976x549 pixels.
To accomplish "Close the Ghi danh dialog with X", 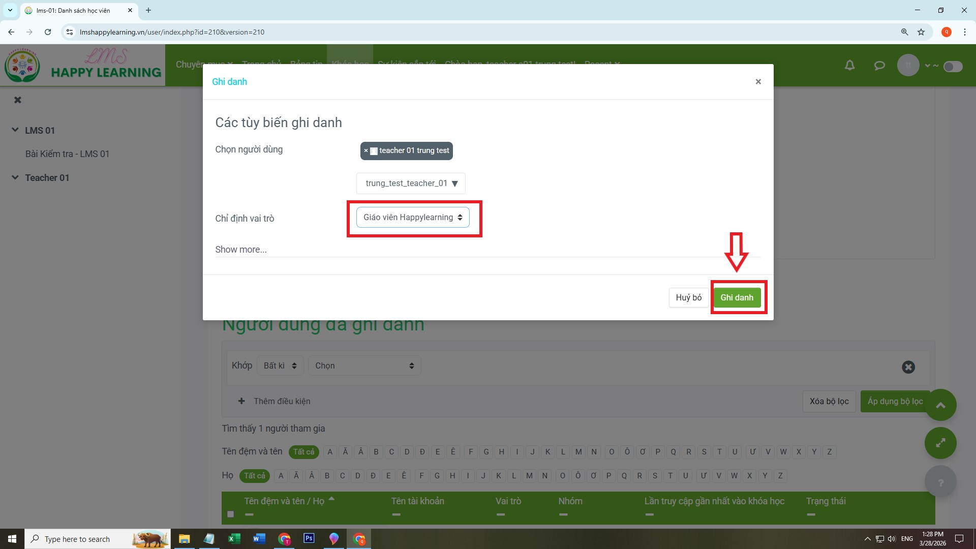I will [758, 82].
